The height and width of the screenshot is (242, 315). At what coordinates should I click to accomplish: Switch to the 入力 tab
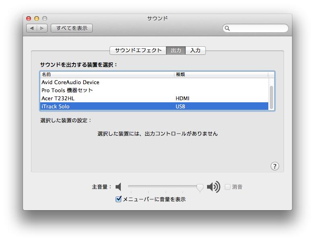(x=195, y=50)
